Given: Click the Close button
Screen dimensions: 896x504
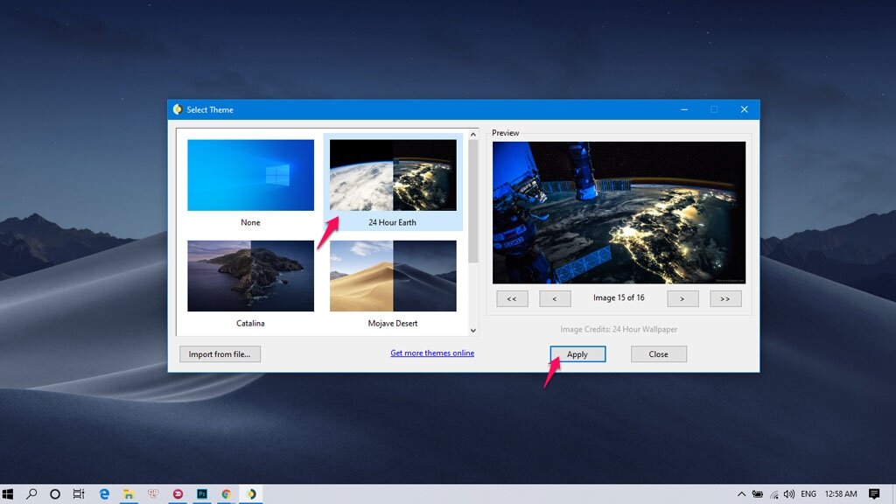Looking at the screenshot, I should pos(659,353).
